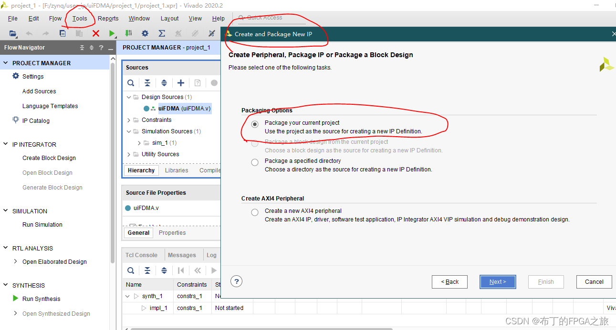
Task: Click the Settings gear icon in main toolbar
Action: coord(145,33)
